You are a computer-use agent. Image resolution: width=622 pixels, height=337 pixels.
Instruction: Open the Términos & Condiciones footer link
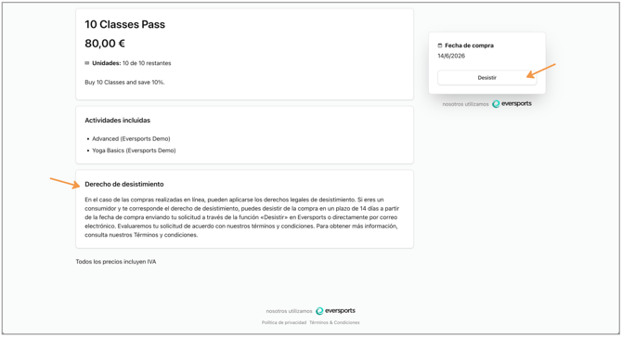tap(334, 323)
